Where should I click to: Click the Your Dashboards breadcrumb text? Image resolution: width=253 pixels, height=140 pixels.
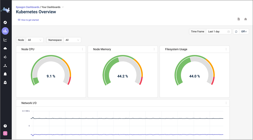[x=51, y=7]
